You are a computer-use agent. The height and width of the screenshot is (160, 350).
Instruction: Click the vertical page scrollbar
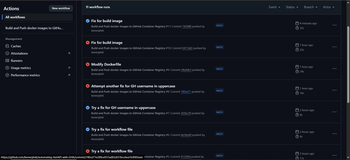[x=348, y=65]
